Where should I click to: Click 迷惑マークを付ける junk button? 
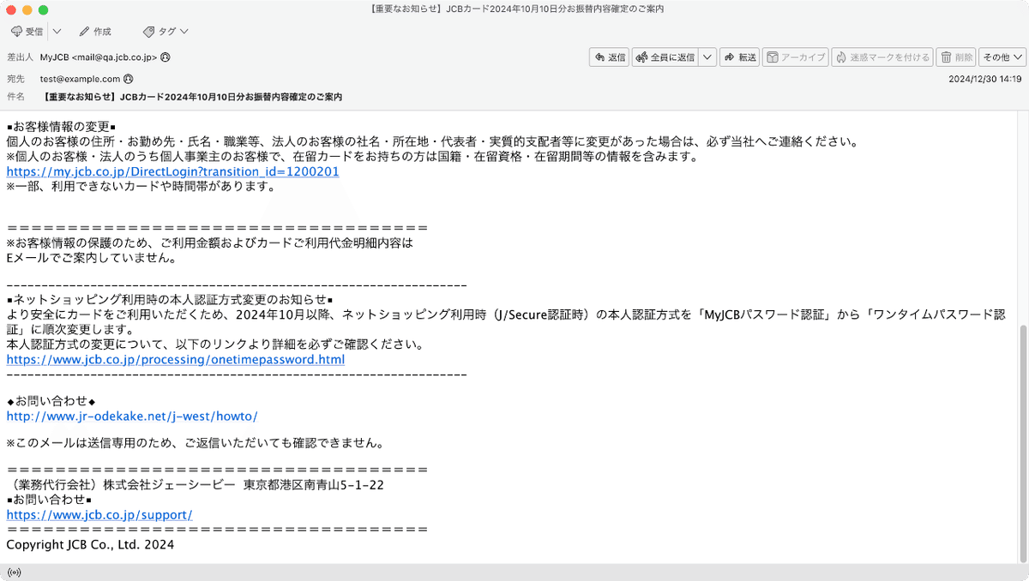click(882, 57)
